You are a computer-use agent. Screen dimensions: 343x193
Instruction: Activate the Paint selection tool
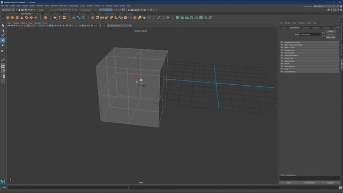coord(3,35)
